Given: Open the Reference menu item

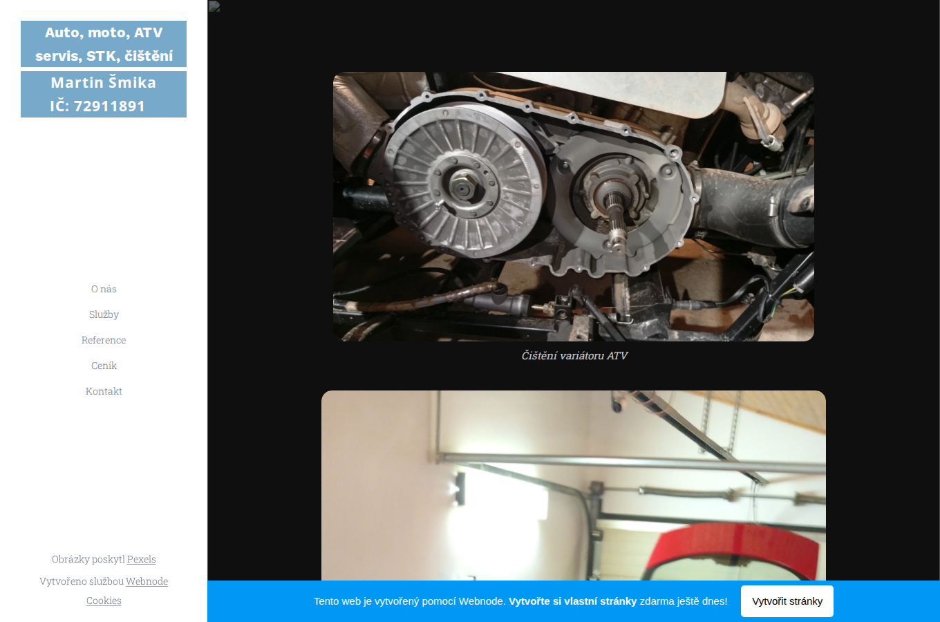Looking at the screenshot, I should pyautogui.click(x=104, y=340).
